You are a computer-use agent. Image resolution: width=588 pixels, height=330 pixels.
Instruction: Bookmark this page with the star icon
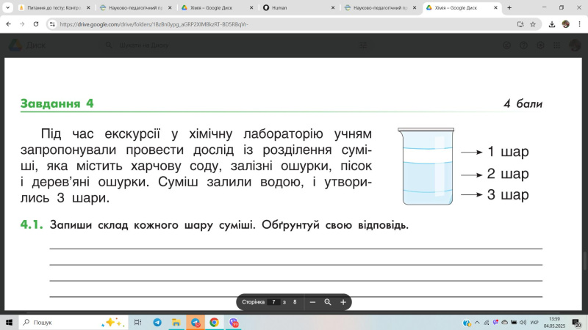535,23
